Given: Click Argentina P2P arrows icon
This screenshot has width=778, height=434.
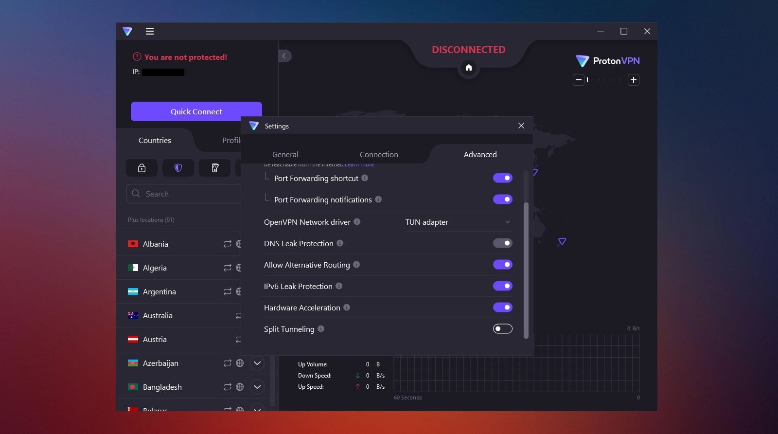Looking at the screenshot, I should [x=227, y=291].
